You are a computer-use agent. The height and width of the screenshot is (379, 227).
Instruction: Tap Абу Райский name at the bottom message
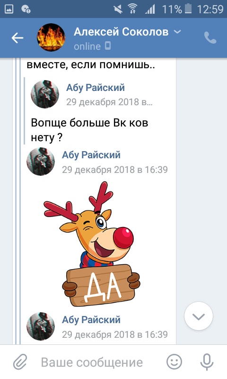click(x=91, y=320)
